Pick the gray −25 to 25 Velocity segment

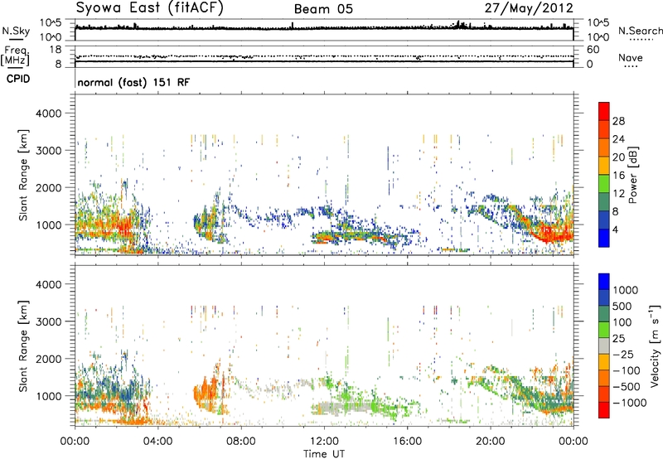604,345
